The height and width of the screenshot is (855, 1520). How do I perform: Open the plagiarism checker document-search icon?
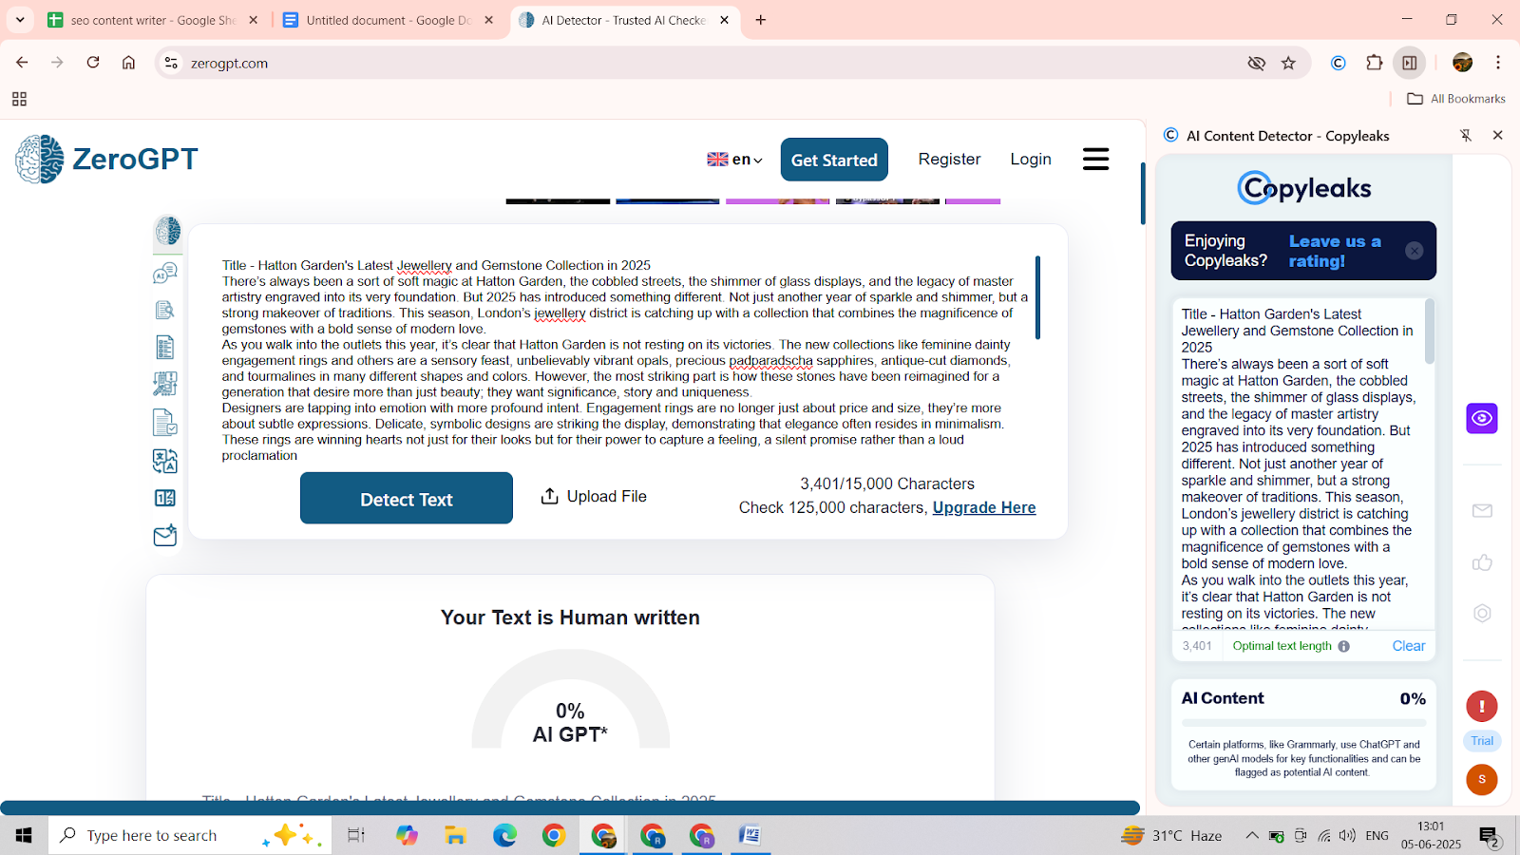pyautogui.click(x=164, y=311)
